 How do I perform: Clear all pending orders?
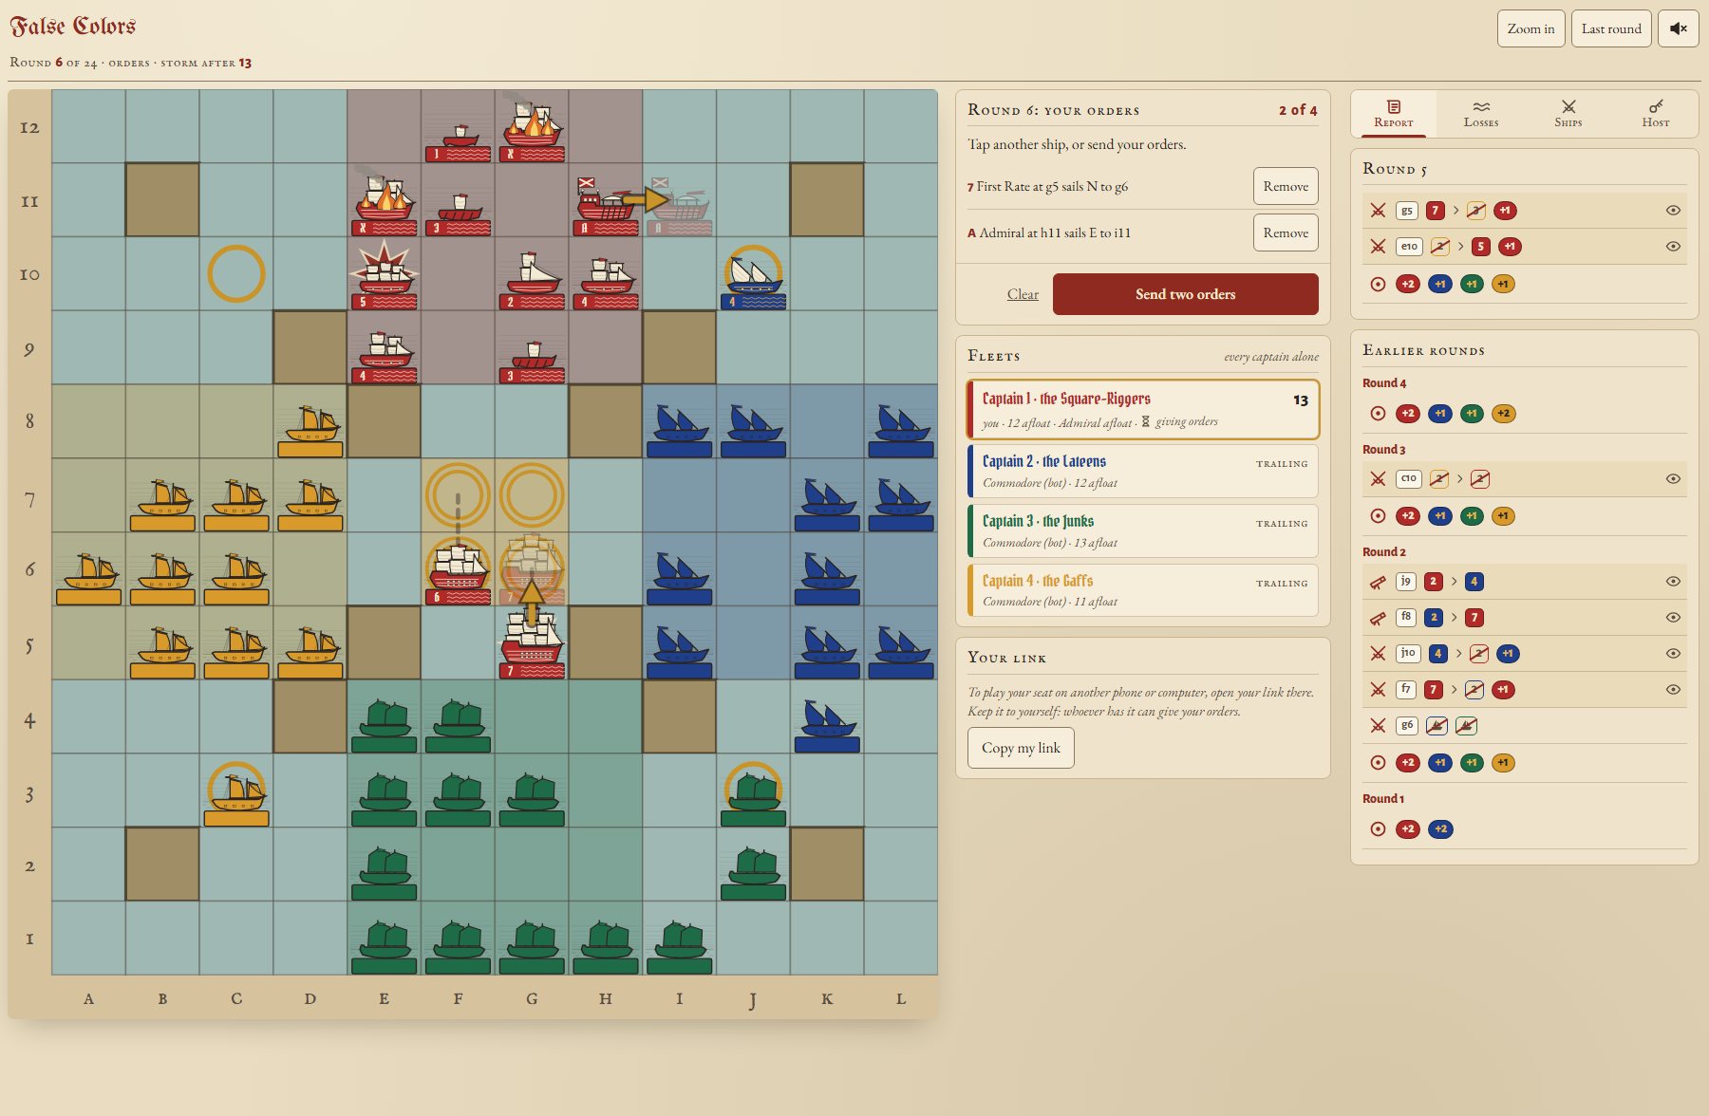coord(1023,294)
